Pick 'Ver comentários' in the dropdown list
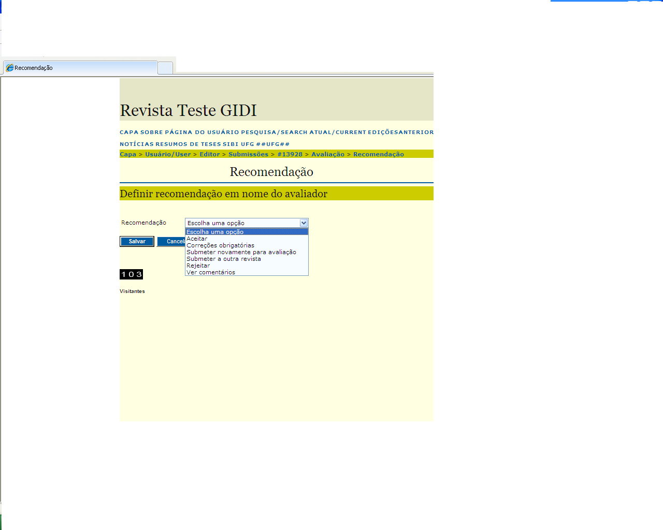The width and height of the screenshot is (663, 530). point(247,272)
